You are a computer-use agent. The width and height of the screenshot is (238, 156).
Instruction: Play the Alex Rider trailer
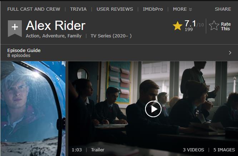pos(153,109)
